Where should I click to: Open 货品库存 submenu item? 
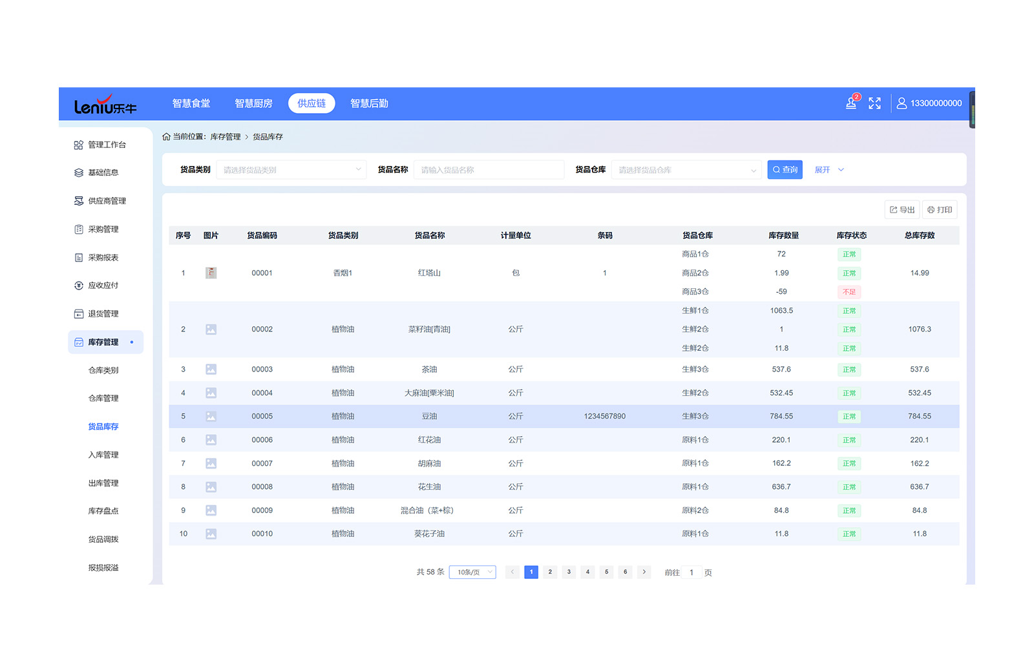coord(103,426)
